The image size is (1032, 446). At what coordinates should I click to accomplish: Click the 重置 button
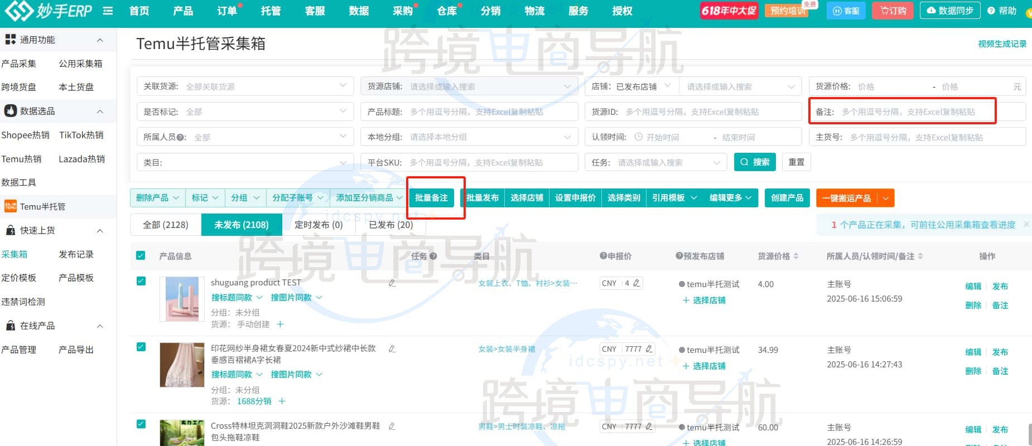click(797, 162)
